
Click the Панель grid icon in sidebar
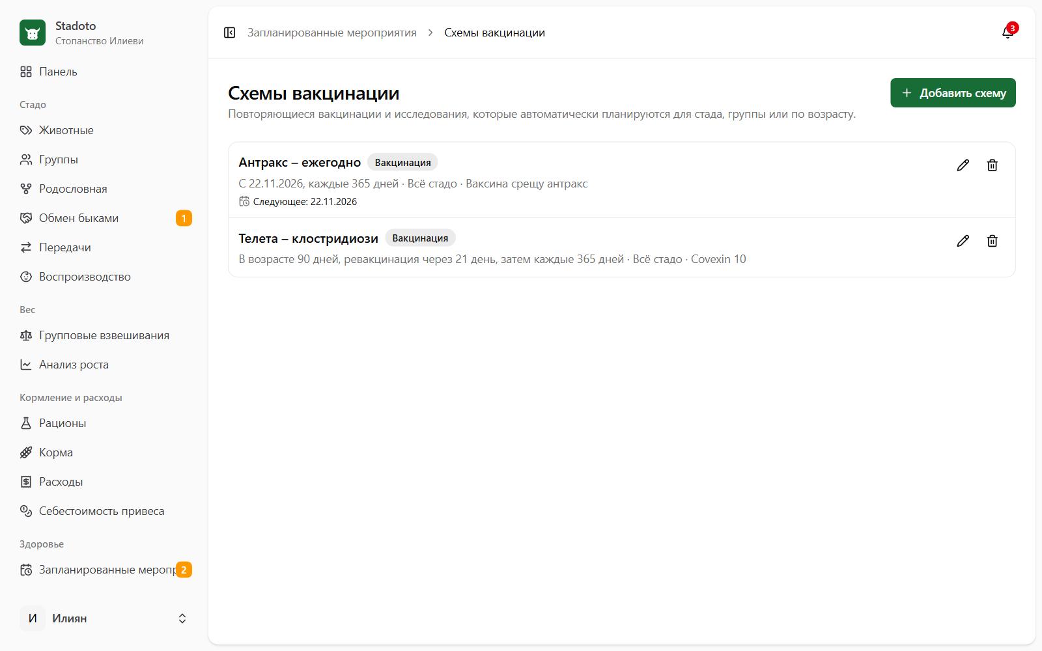tap(26, 72)
